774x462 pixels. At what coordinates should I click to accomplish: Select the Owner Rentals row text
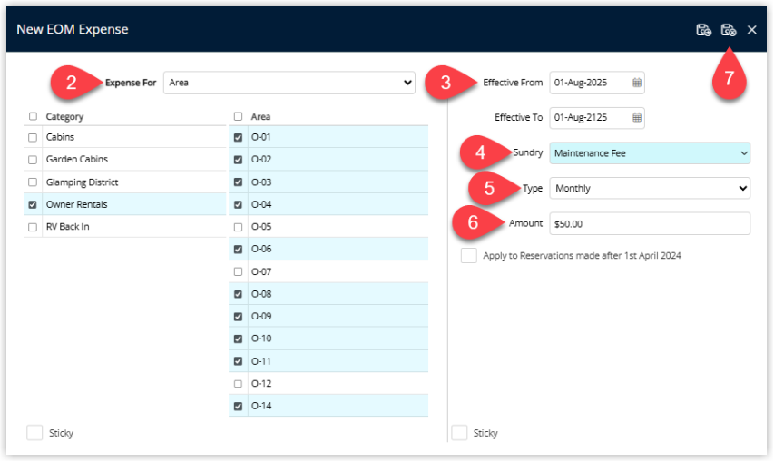[x=76, y=204]
